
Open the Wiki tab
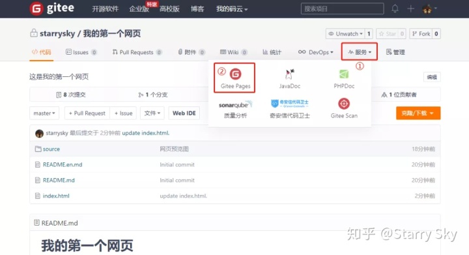point(233,52)
